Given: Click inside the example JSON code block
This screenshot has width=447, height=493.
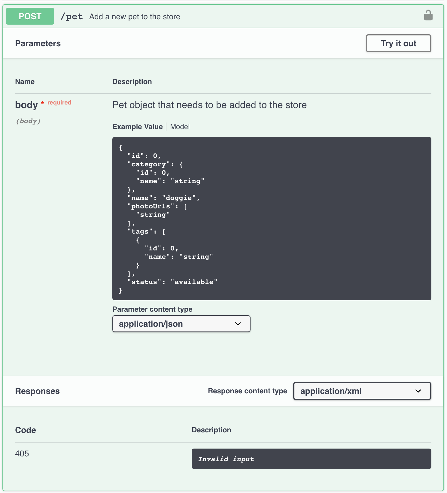Looking at the screenshot, I should [x=272, y=218].
